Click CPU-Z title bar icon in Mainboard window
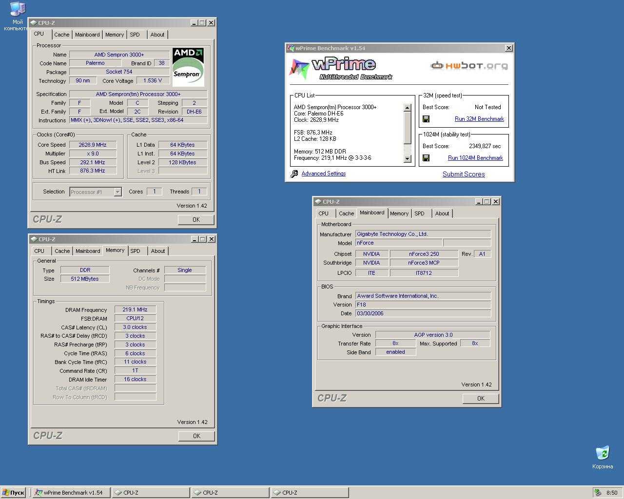Screen dimensions: 624x499 (318, 202)
